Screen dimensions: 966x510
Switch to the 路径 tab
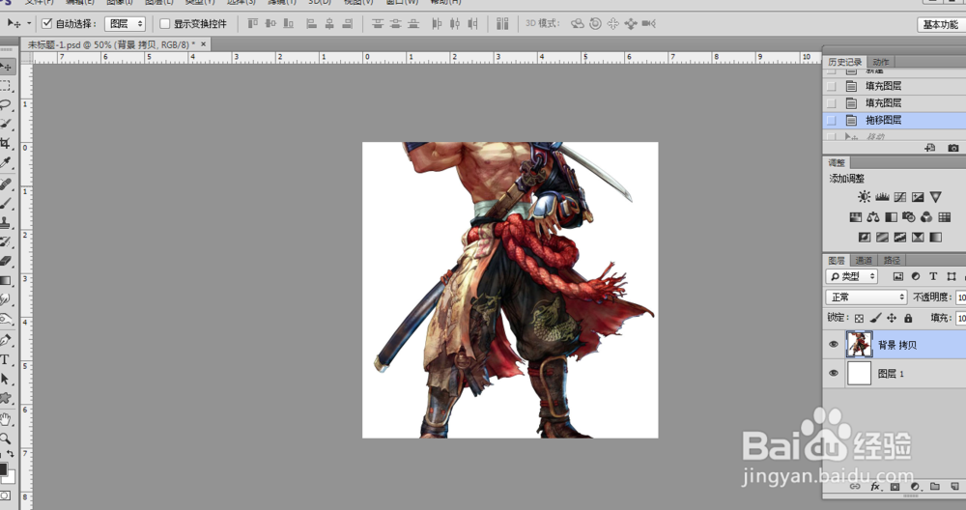(x=892, y=261)
